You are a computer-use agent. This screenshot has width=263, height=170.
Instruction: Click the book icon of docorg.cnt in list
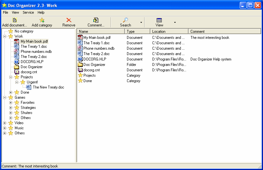[80, 70]
